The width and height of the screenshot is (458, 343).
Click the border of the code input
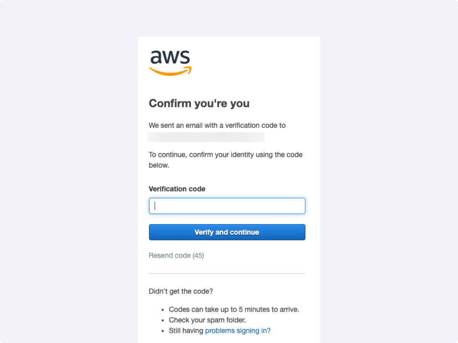point(227,198)
